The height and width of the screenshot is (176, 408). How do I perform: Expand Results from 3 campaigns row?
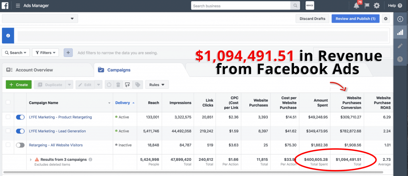(31, 160)
